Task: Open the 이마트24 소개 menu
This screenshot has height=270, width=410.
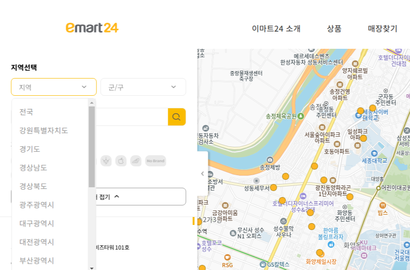Action: (x=276, y=28)
